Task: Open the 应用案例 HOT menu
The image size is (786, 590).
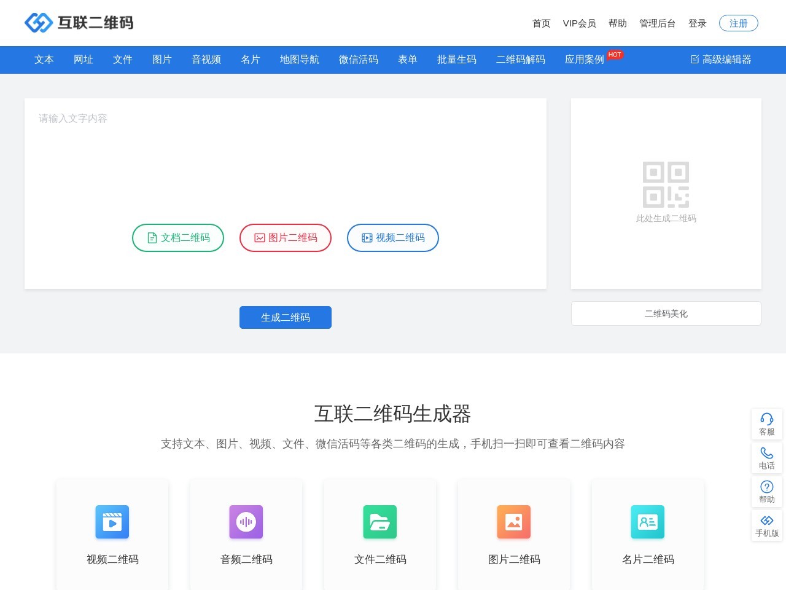Action: coord(585,60)
